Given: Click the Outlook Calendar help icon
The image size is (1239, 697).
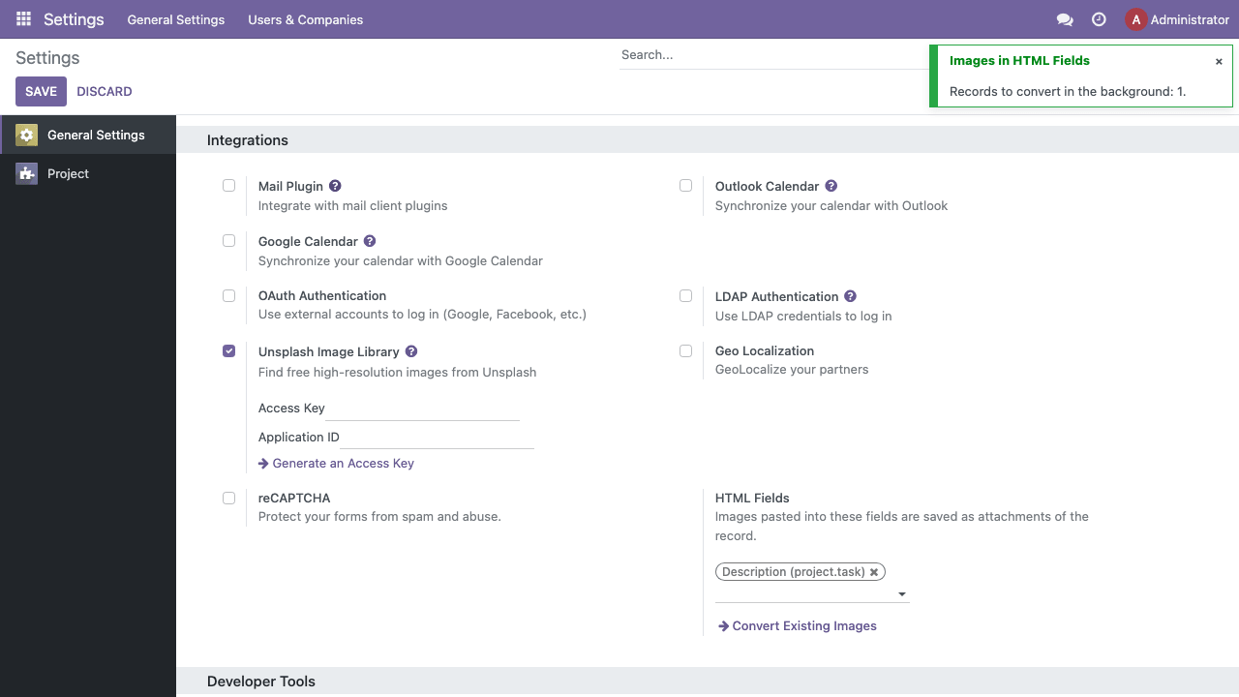Looking at the screenshot, I should [831, 186].
